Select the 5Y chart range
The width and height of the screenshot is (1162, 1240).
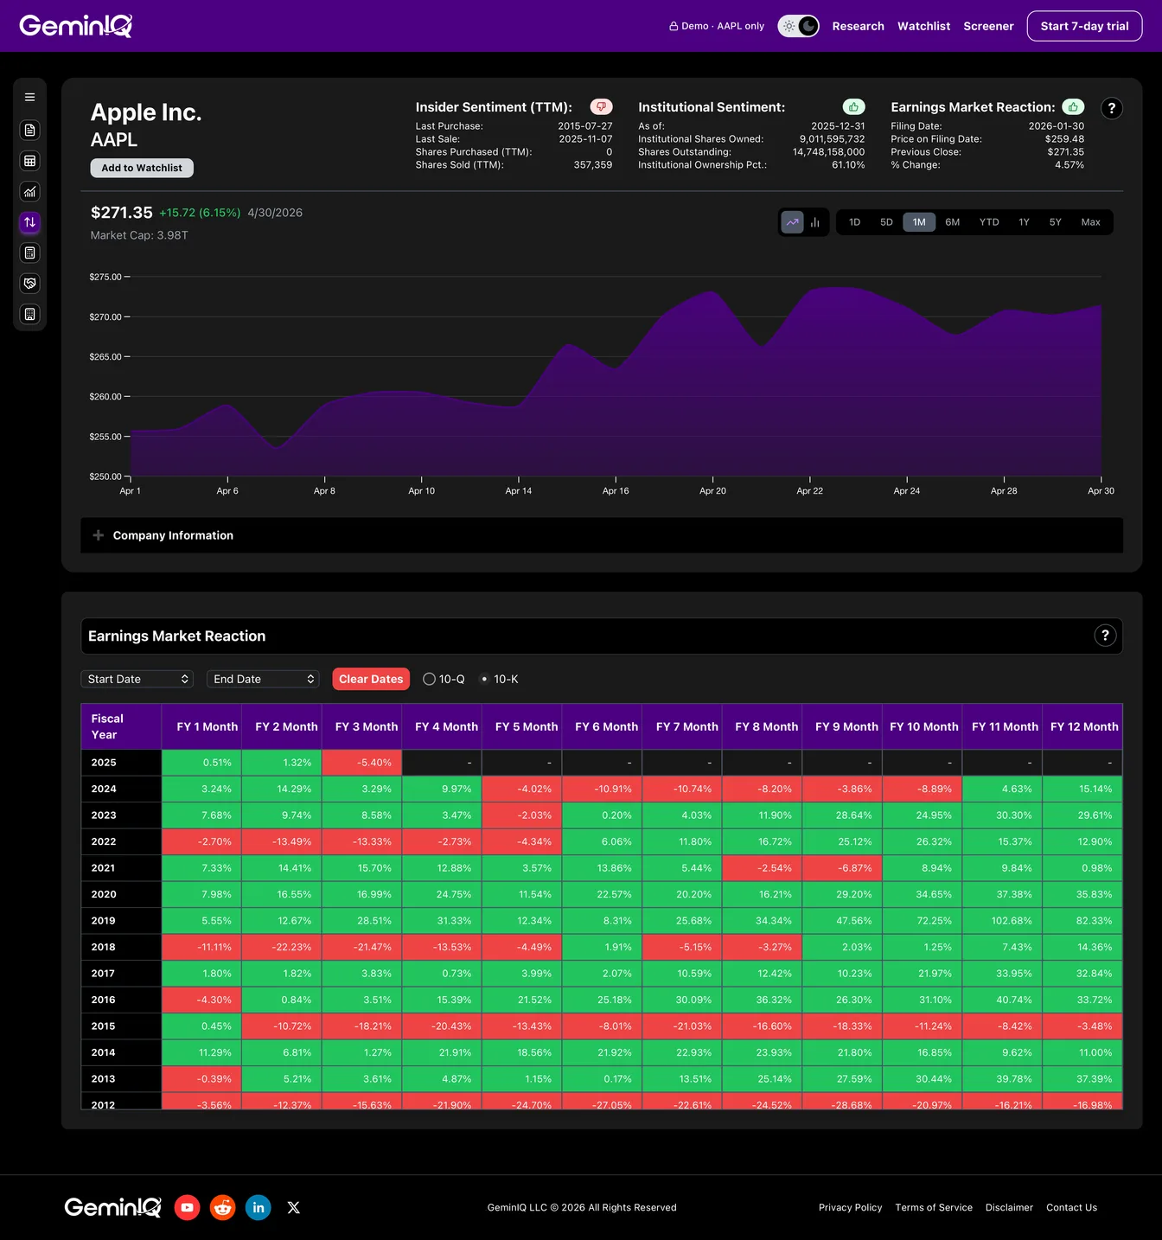1056,222
